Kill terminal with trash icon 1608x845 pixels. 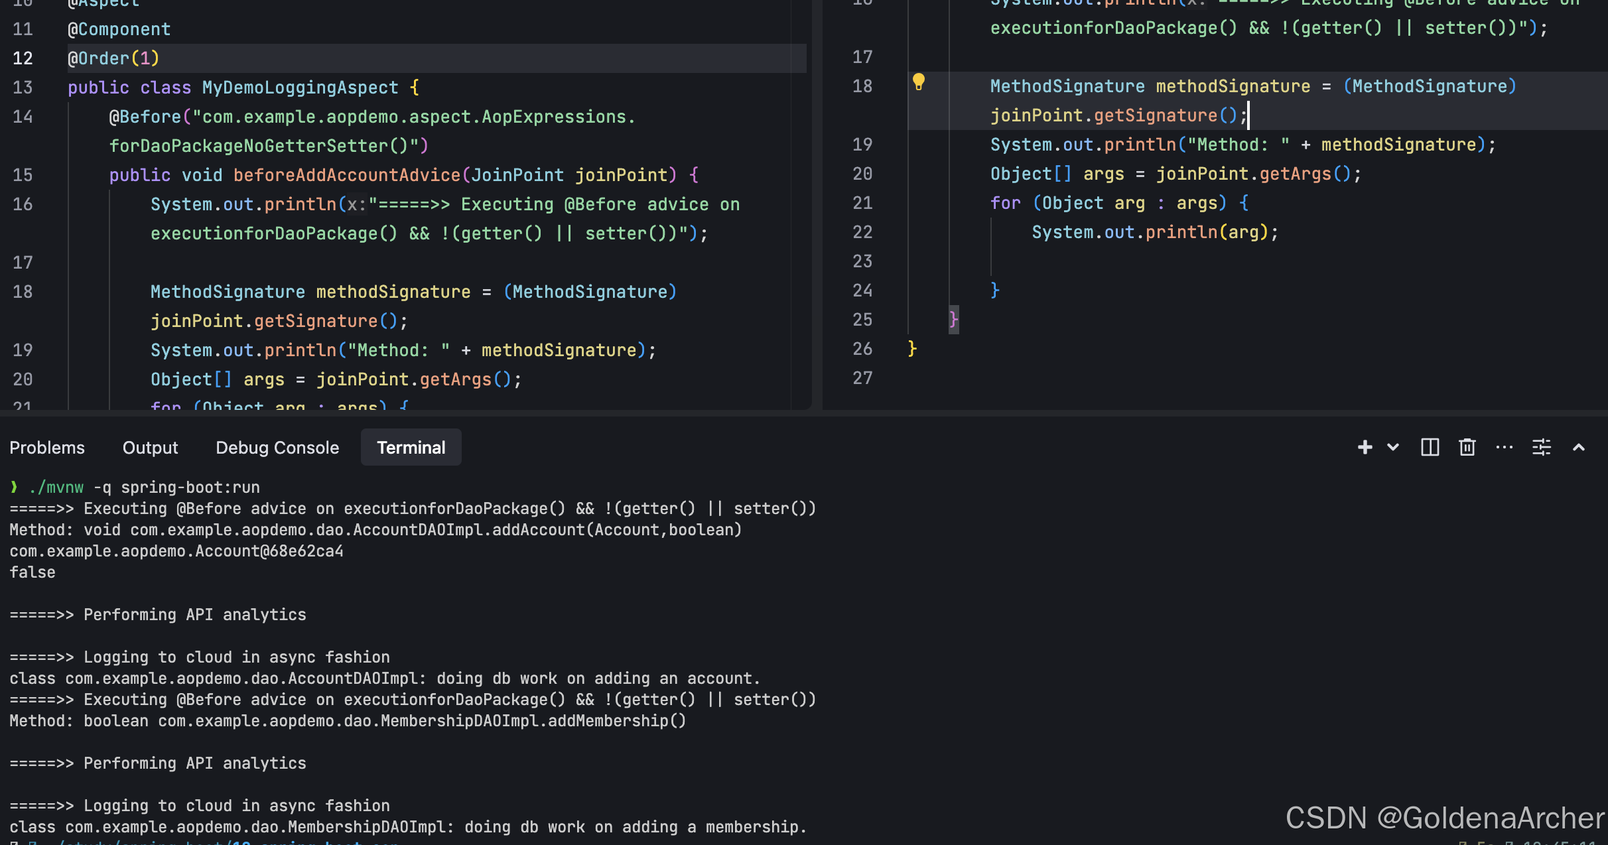1467,447
